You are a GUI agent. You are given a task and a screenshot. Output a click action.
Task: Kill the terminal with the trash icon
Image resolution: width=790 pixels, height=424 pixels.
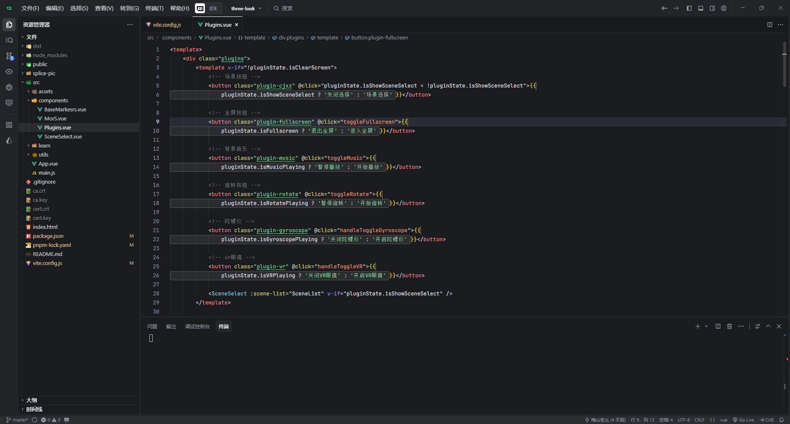[729, 326]
